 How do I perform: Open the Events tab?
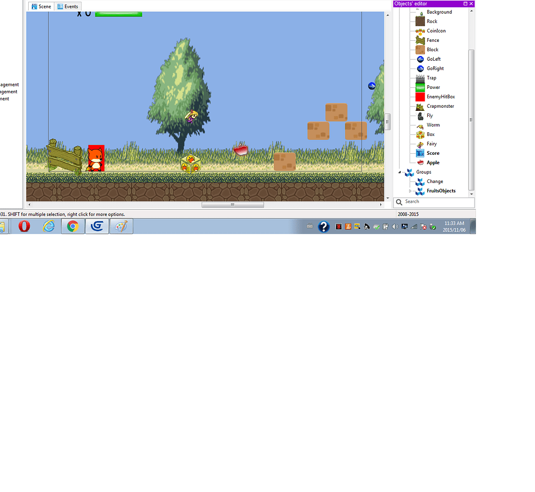pyautogui.click(x=67, y=6)
